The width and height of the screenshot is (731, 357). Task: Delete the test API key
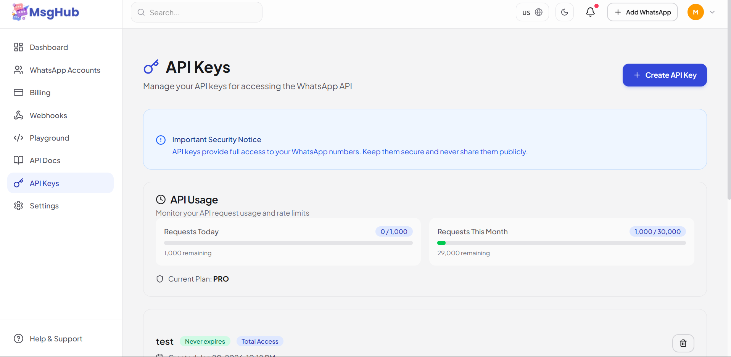click(683, 343)
